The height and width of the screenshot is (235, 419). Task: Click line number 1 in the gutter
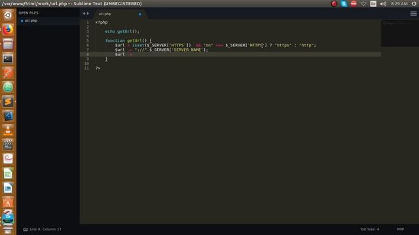point(87,22)
